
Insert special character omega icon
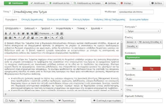tap(62, 38)
